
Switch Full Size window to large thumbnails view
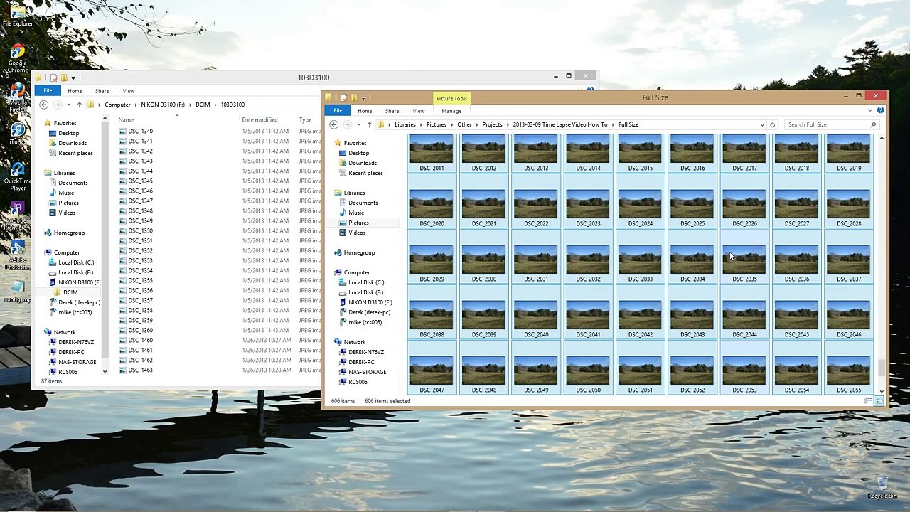[879, 401]
